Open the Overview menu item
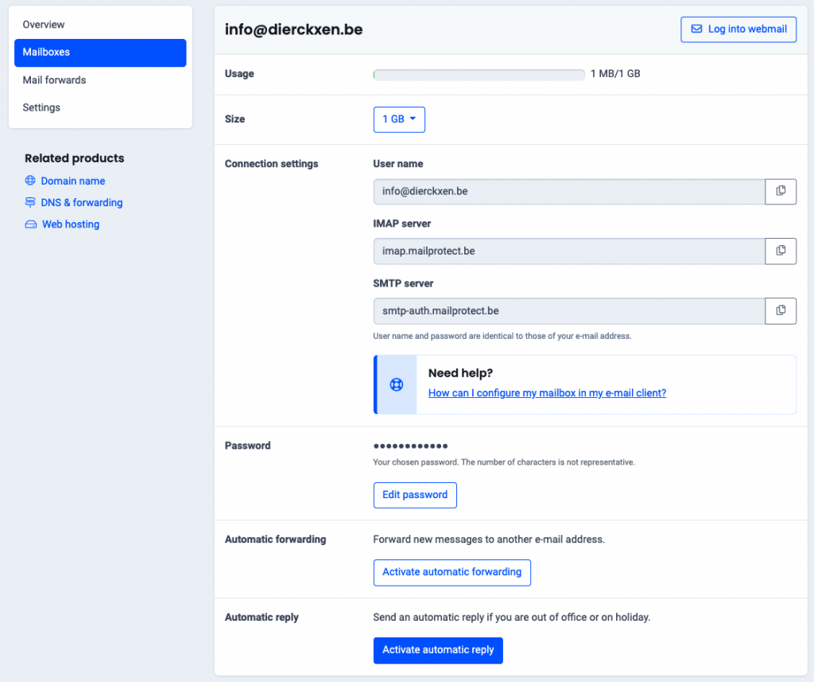This screenshot has width=814, height=682. point(44,25)
